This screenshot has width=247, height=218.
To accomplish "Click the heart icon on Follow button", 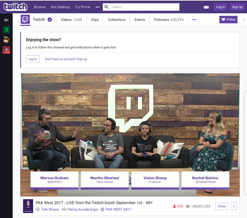I will [223, 19].
